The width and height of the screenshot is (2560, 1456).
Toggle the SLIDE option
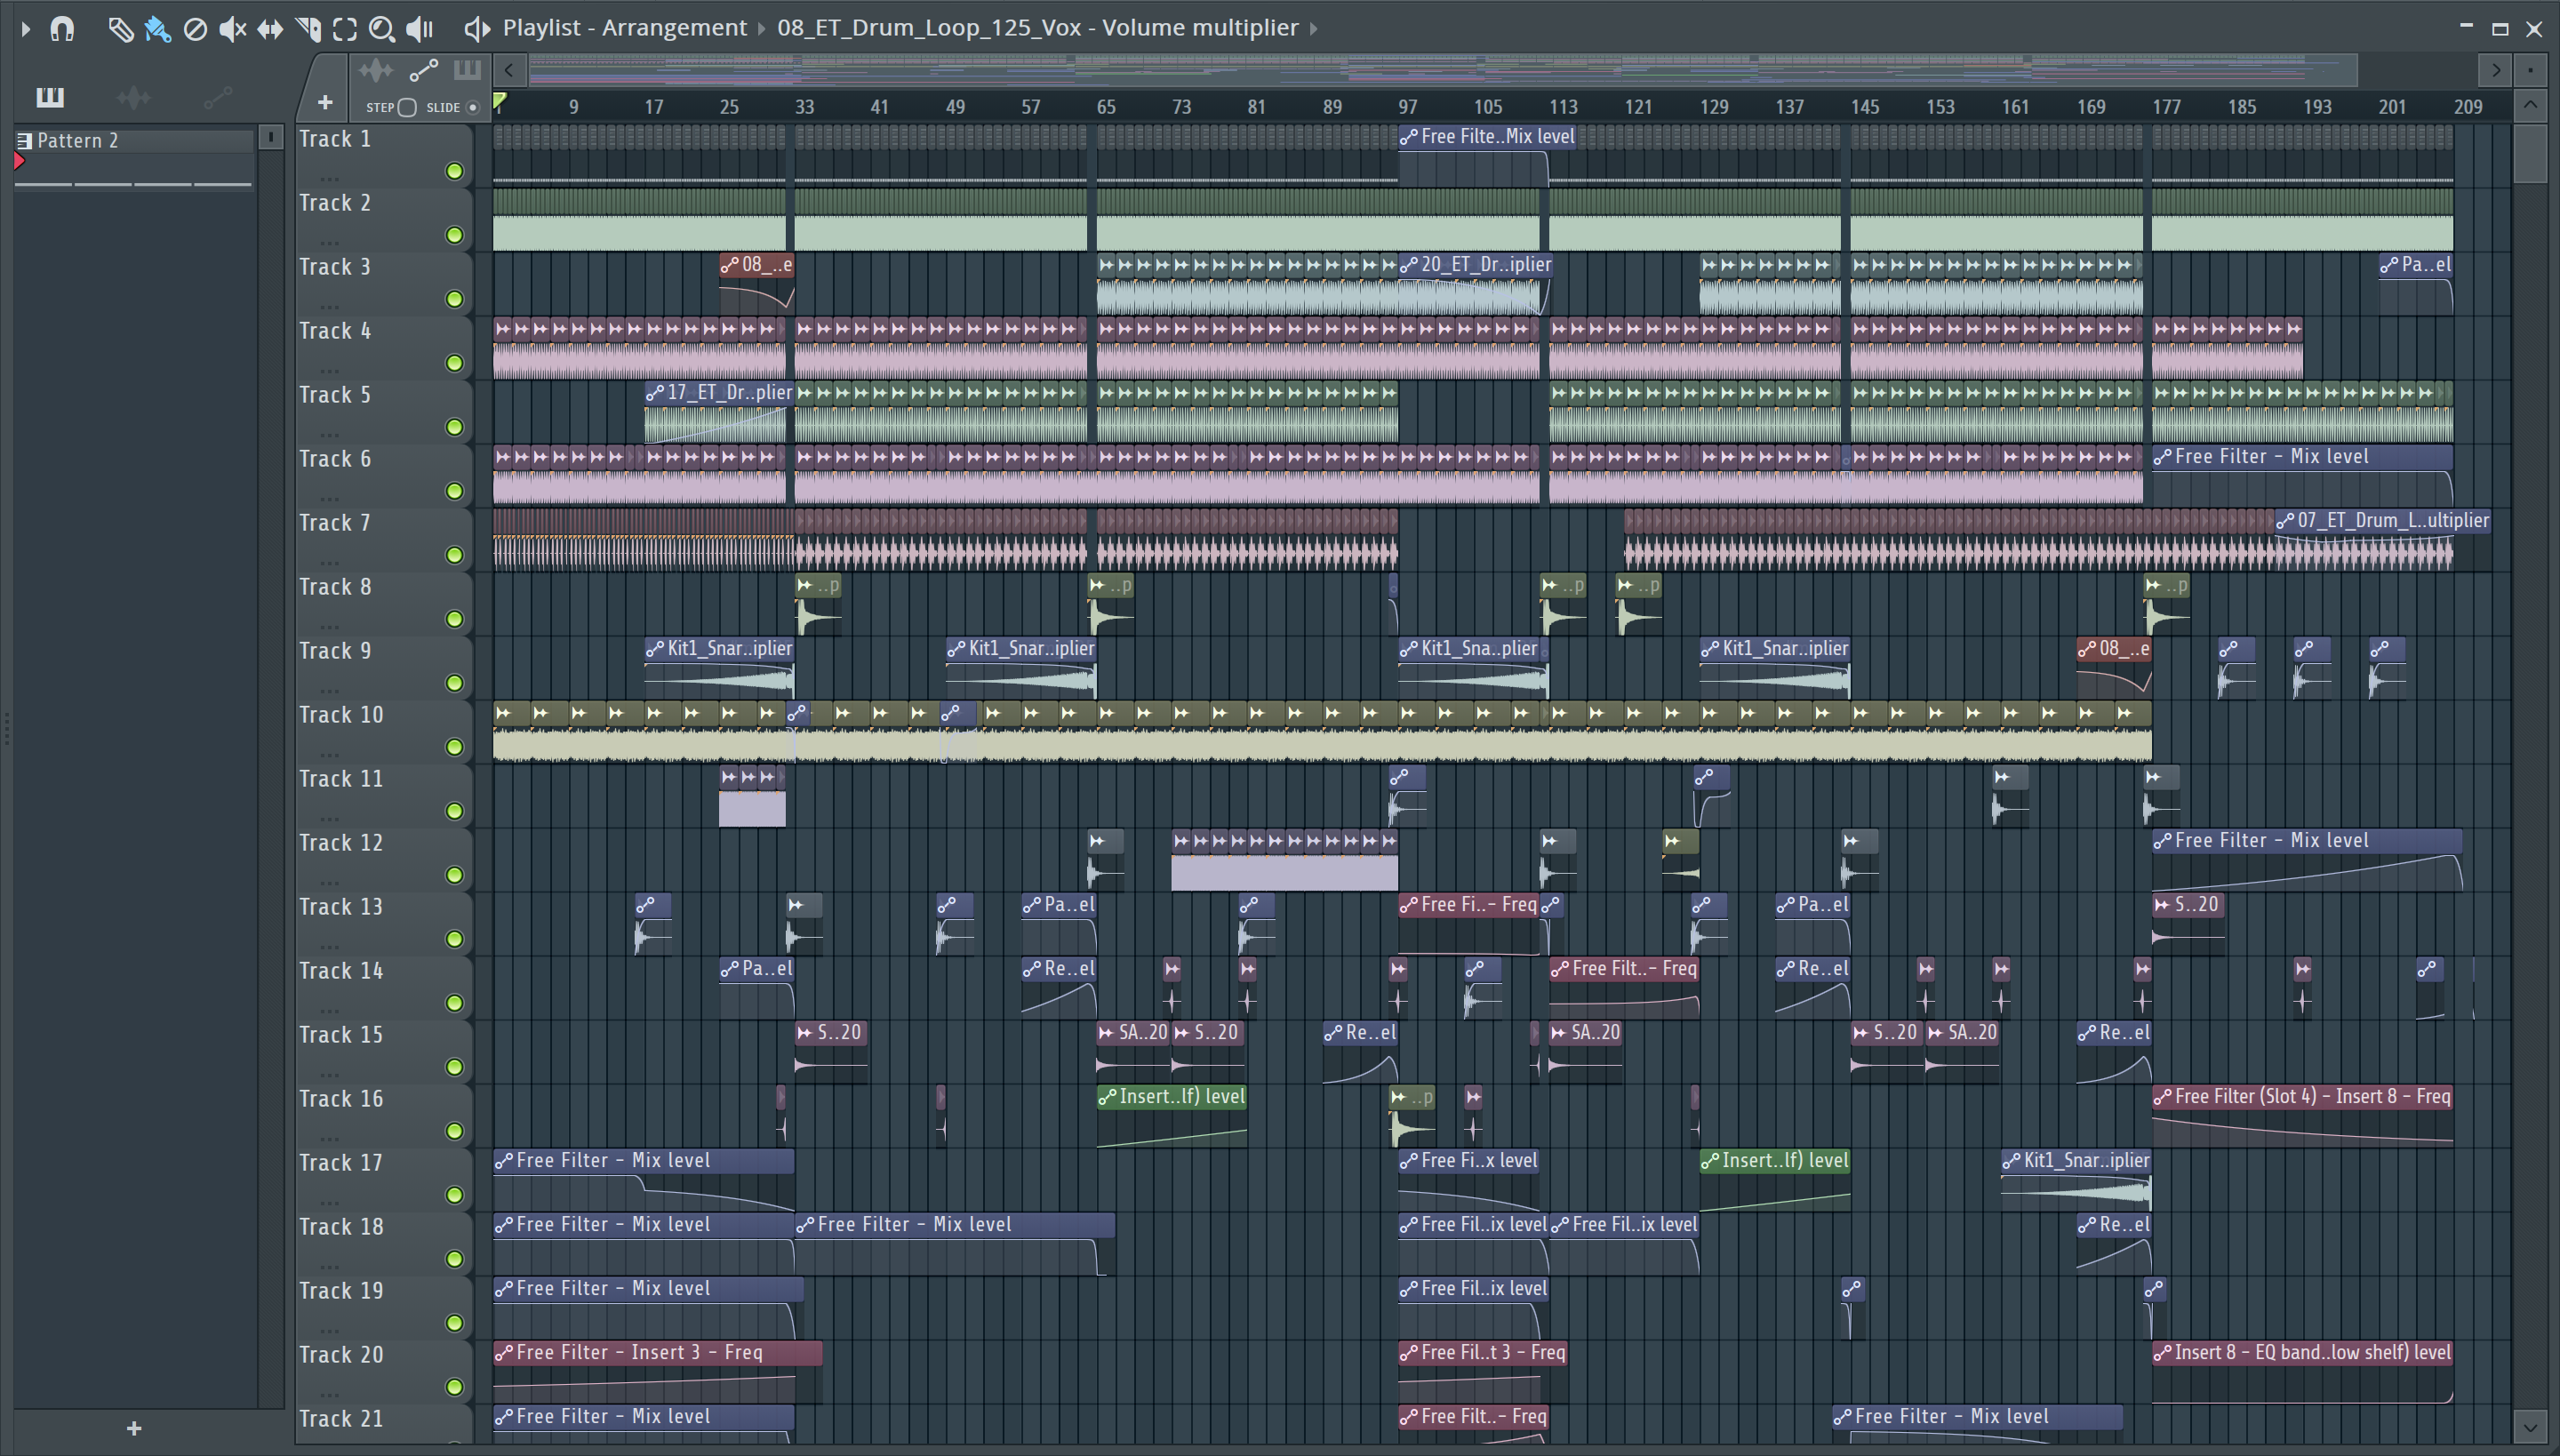pyautogui.click(x=473, y=107)
